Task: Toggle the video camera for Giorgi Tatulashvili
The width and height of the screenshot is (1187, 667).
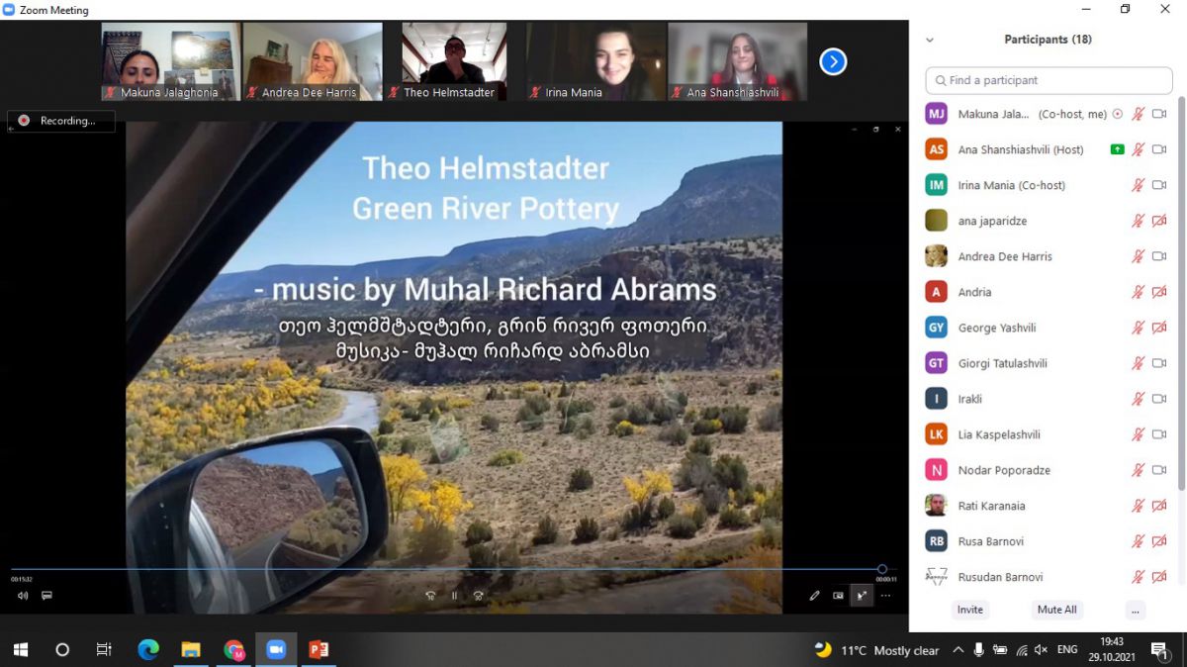Action: 1159,363
